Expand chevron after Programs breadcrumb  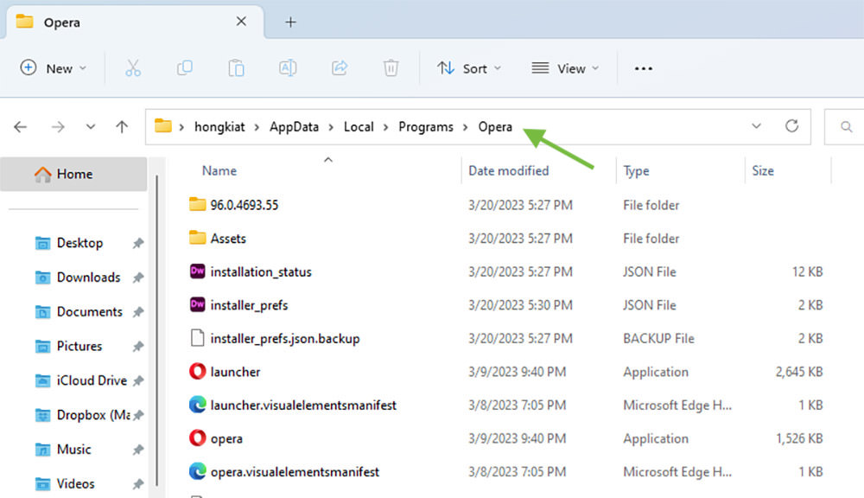[x=466, y=127]
